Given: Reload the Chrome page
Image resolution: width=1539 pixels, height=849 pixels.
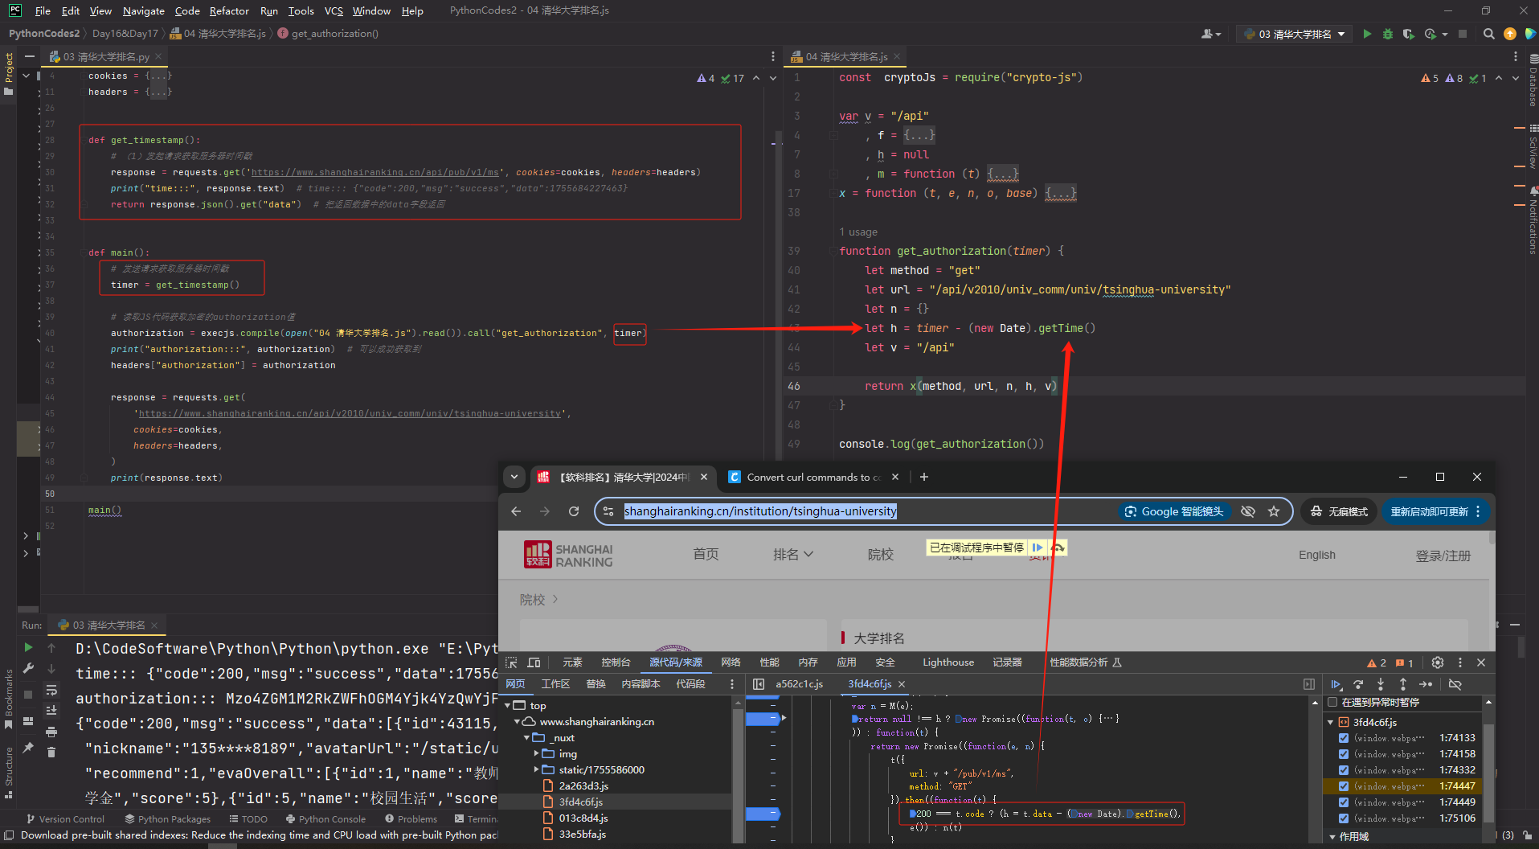Looking at the screenshot, I should pos(574,511).
